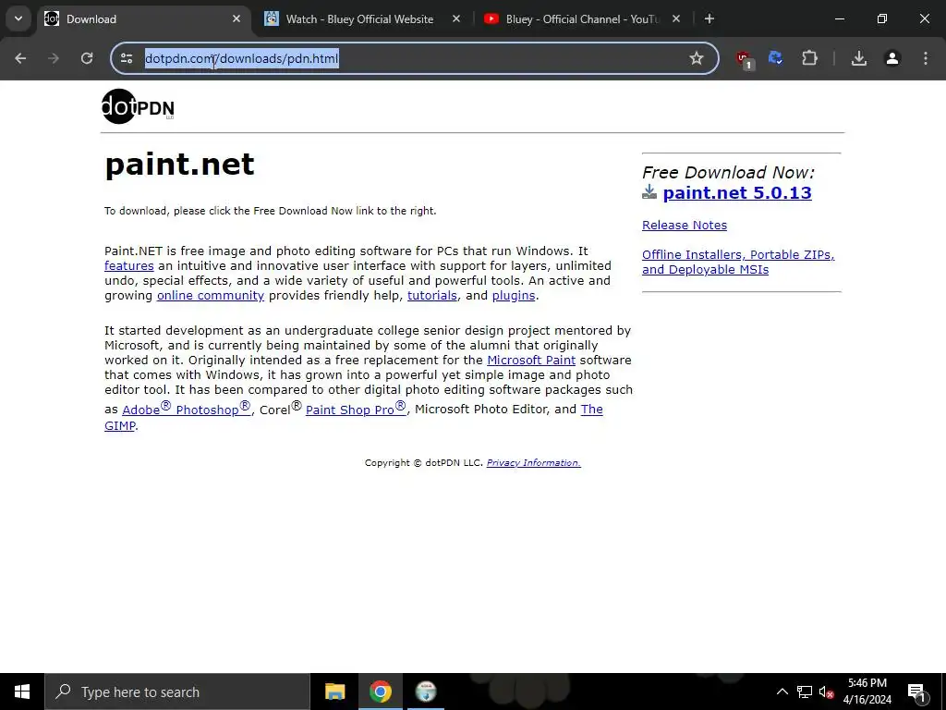
Task: Open the uBlock Origin extension icon
Action: coord(744,59)
